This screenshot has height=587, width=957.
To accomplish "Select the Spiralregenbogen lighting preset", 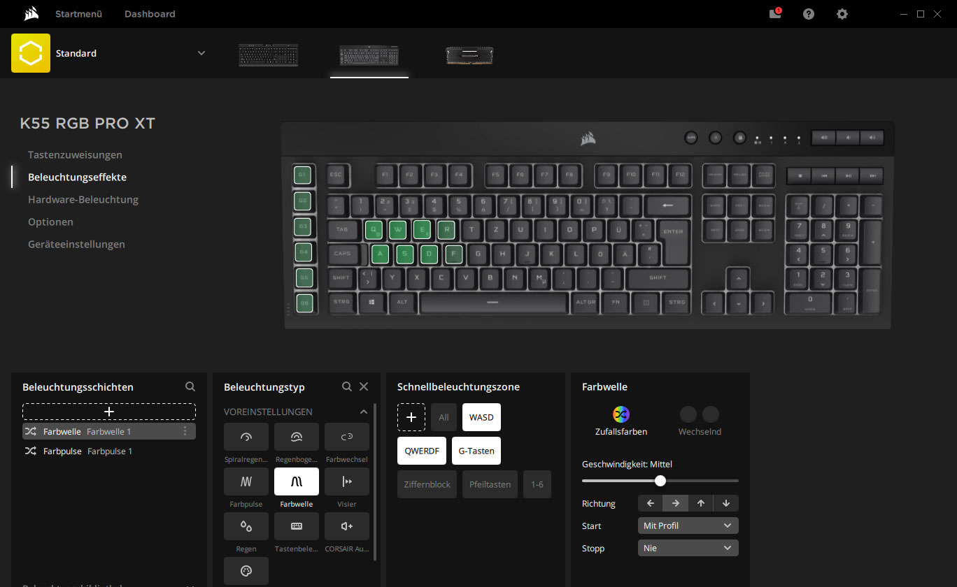I will pos(246,437).
